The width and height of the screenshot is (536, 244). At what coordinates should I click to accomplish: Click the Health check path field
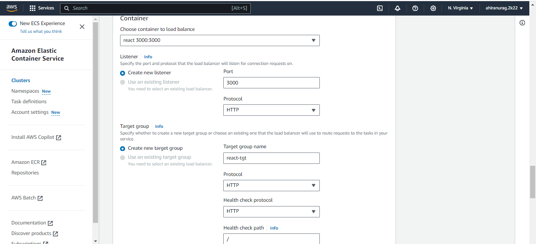(272, 239)
